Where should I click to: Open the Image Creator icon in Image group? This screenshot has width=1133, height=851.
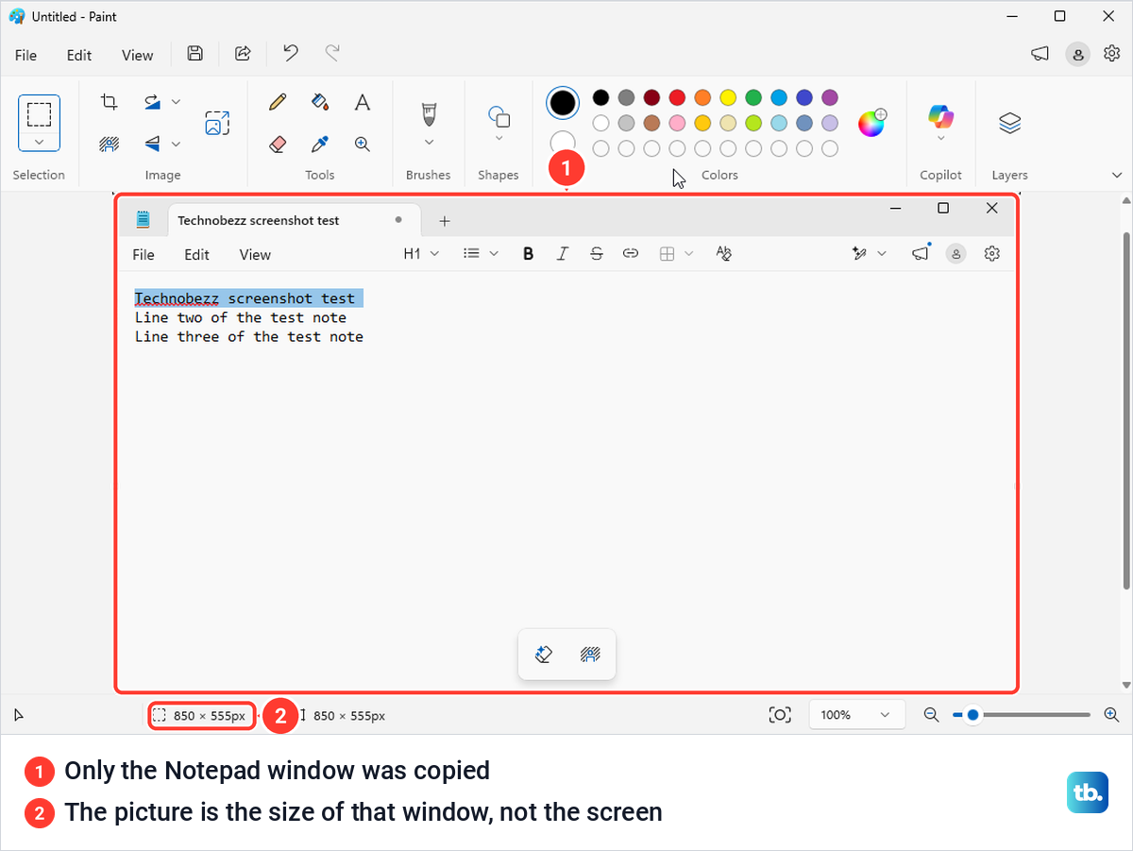point(217,123)
